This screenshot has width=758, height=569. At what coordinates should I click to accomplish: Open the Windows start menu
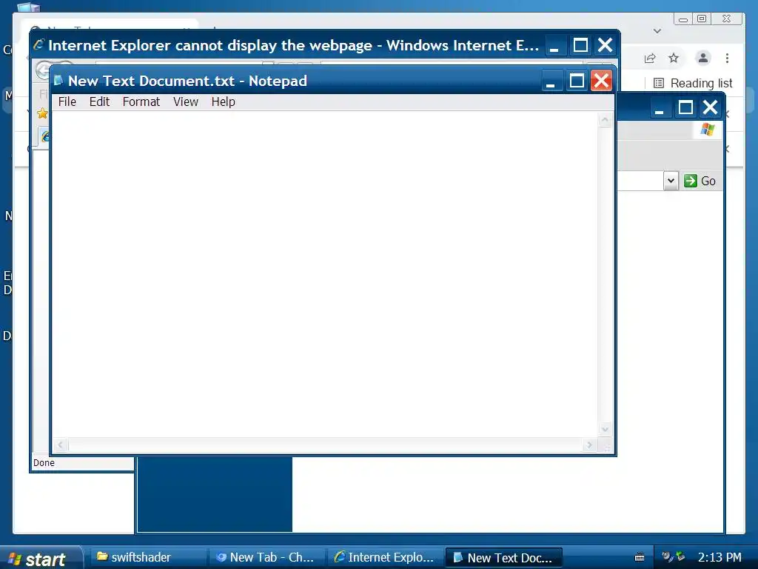(40, 559)
